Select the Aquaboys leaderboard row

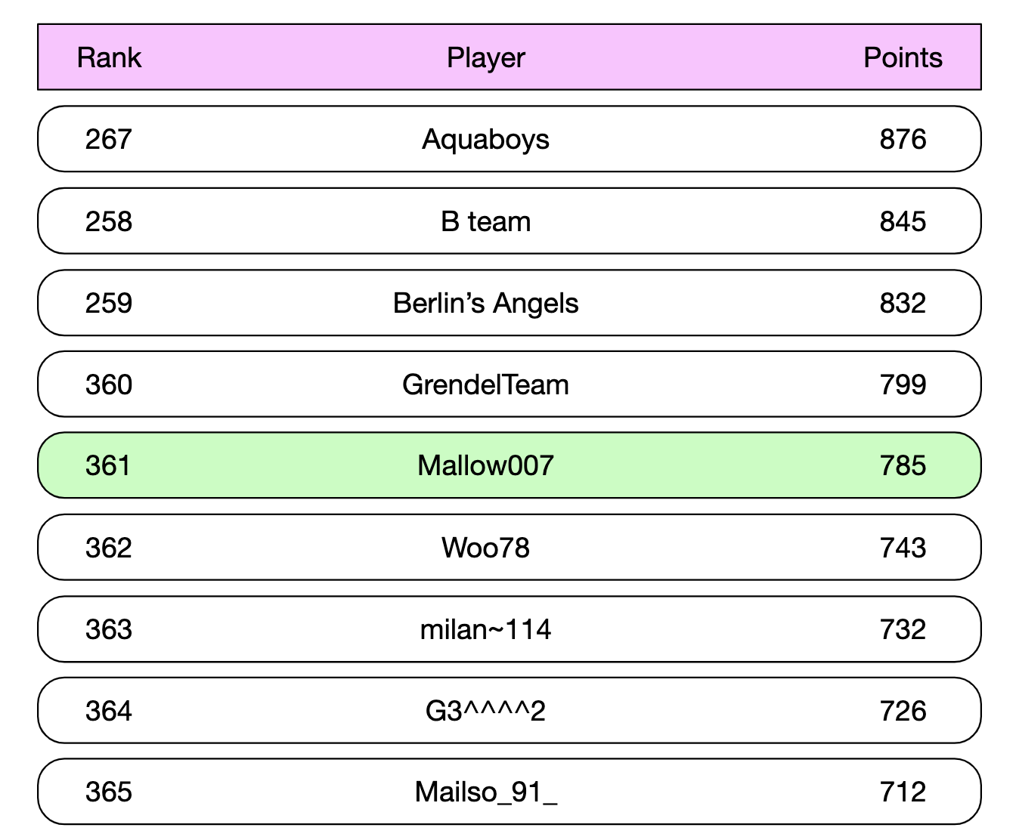509,139
